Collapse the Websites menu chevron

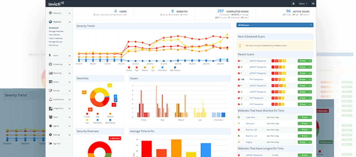point(69,22)
